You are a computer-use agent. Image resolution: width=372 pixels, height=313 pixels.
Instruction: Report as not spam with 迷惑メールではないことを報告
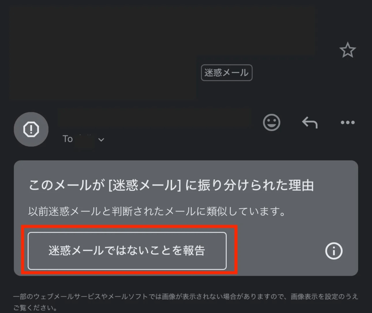[x=127, y=251]
